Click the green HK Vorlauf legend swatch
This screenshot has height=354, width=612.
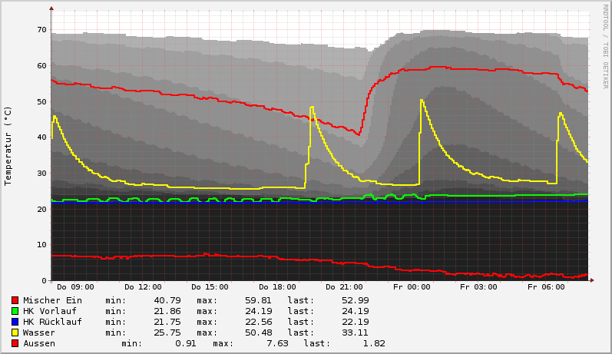(x=15, y=311)
